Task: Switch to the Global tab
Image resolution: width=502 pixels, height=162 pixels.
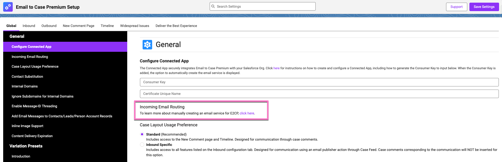Action: 11,26
